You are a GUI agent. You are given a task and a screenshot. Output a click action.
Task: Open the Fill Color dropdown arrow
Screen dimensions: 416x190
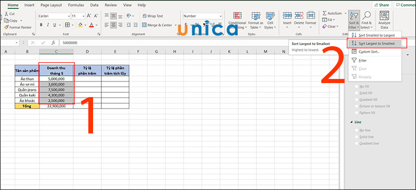point(85,25)
